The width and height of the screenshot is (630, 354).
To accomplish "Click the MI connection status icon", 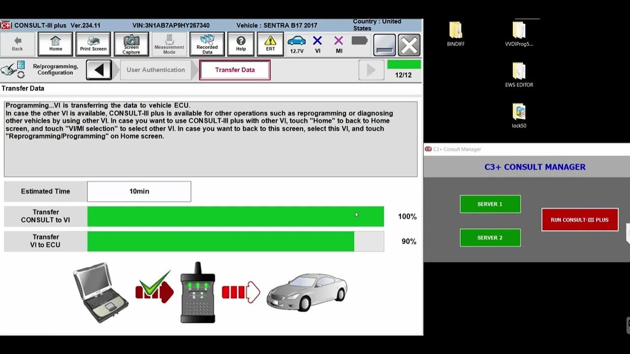I will tap(339, 44).
